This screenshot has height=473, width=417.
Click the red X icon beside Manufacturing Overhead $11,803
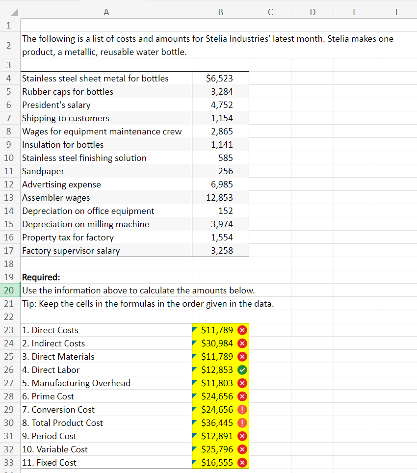pyautogui.click(x=242, y=383)
